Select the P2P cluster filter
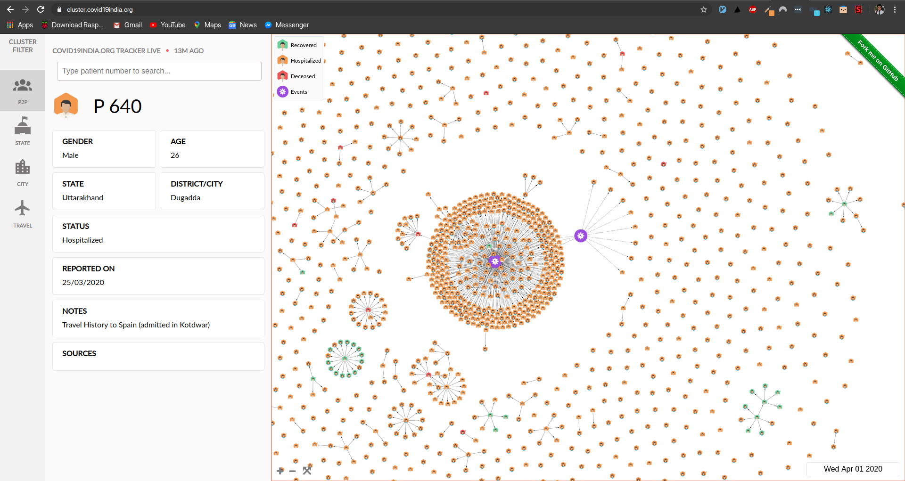This screenshot has height=481, width=905. point(23,90)
